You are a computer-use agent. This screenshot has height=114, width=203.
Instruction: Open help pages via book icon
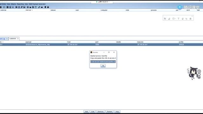tap(45, 7)
